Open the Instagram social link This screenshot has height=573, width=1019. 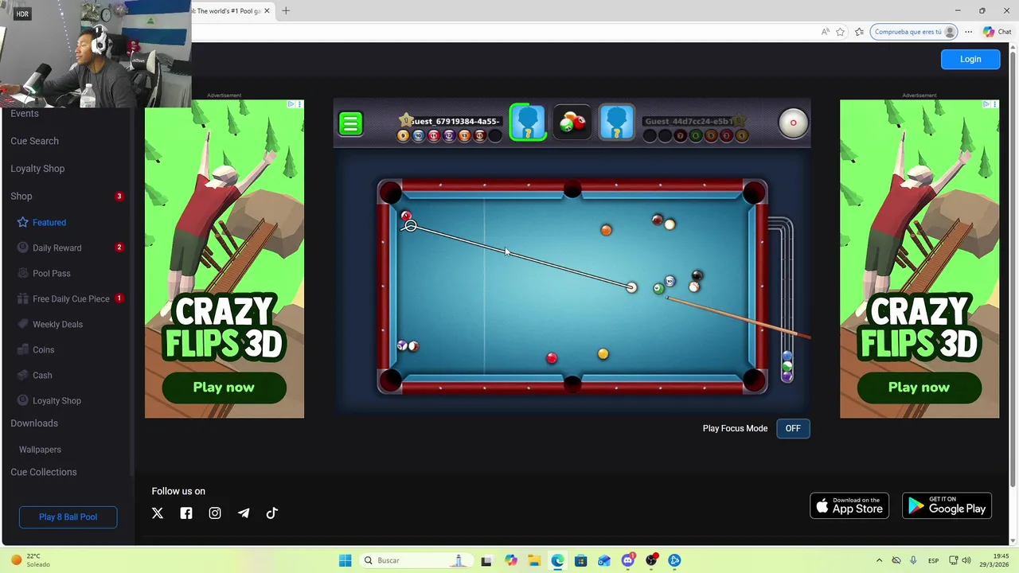pyautogui.click(x=215, y=513)
